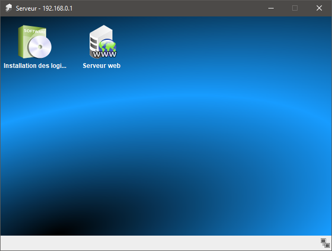Click the "SOFTWARE" banner on green box
This screenshot has width=332, height=251.
point(34,31)
